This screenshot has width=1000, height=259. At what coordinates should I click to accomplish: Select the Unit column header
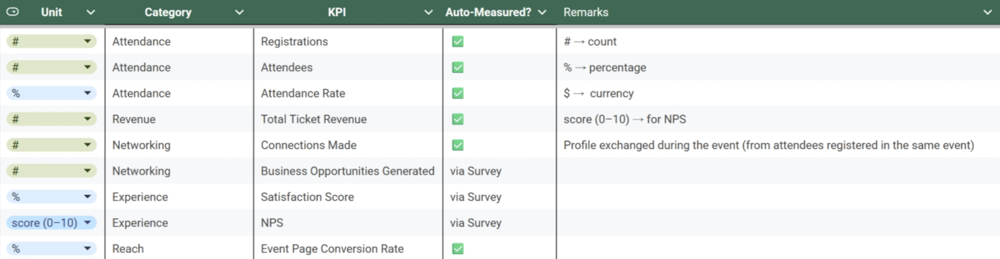point(51,12)
